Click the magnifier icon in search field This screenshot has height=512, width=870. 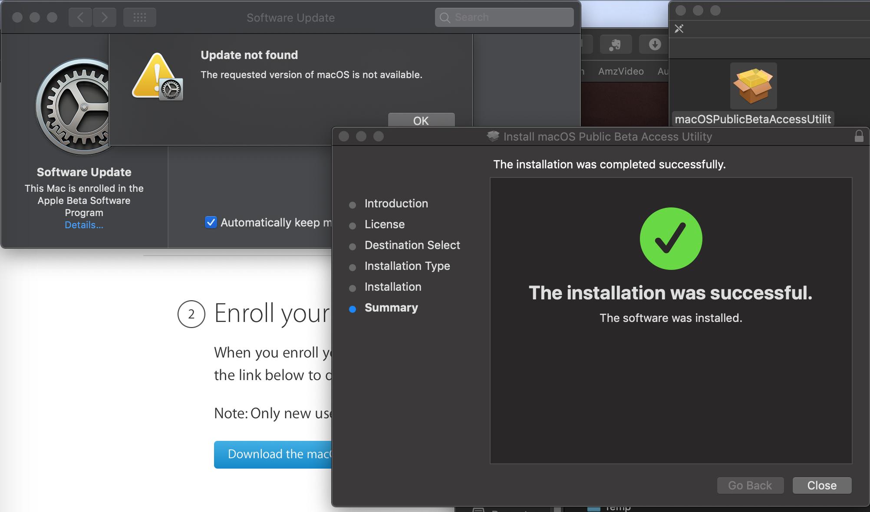(445, 17)
